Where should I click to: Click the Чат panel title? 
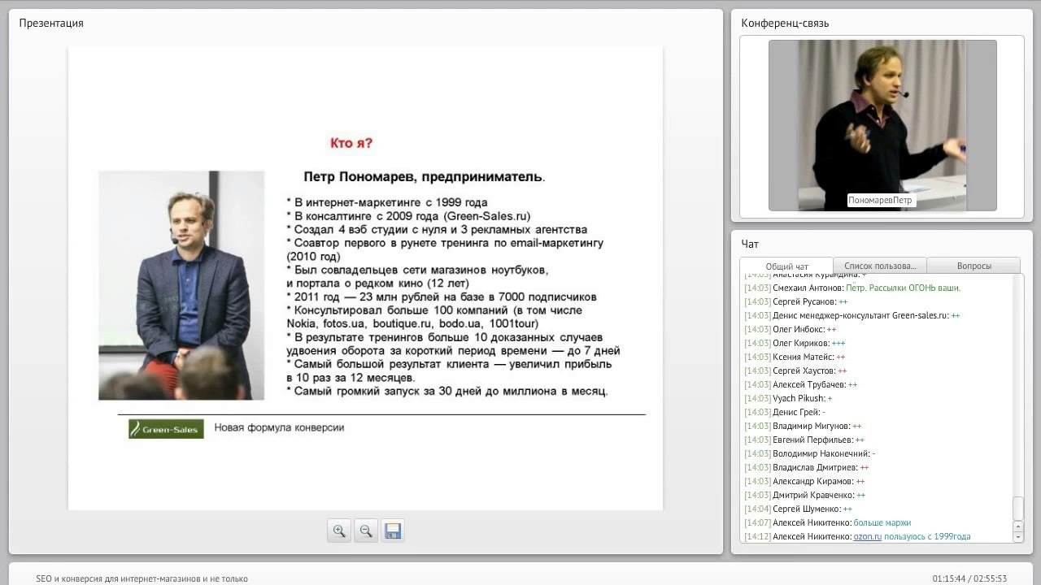click(x=750, y=244)
